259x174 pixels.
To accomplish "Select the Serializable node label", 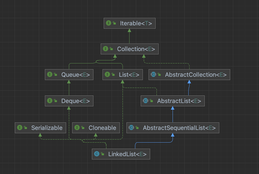I will [x=47, y=128].
